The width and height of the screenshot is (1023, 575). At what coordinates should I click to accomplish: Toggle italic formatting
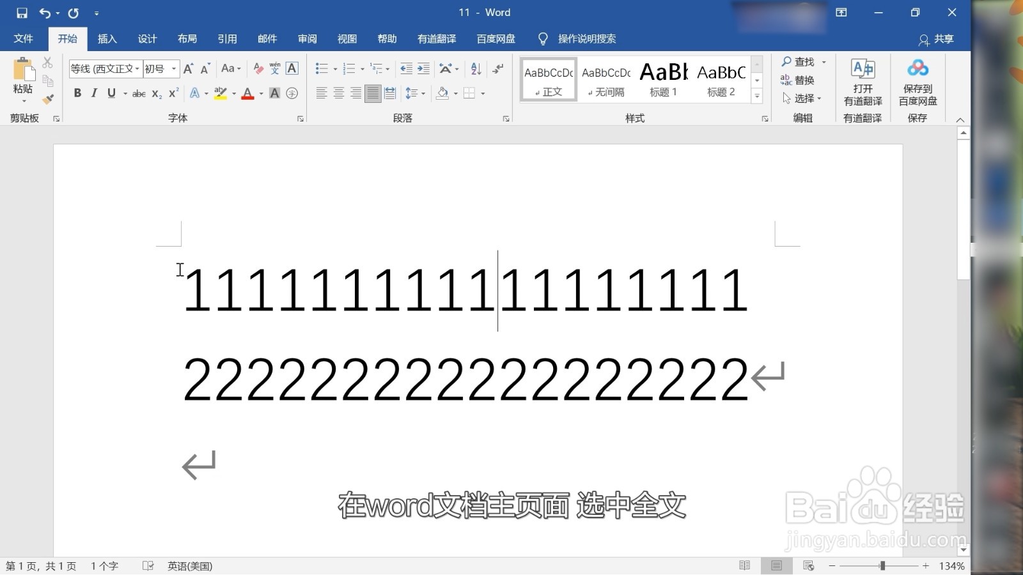coord(94,93)
